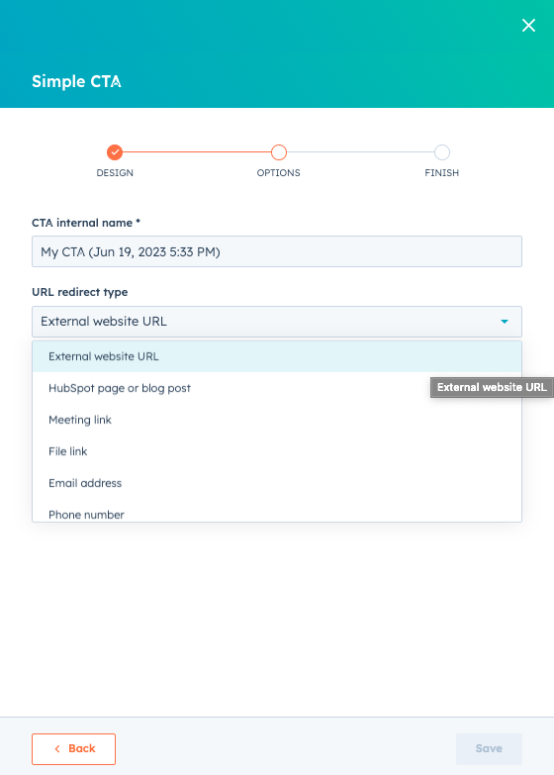554x775 pixels.
Task: Choose External website URL option
Action: (277, 356)
